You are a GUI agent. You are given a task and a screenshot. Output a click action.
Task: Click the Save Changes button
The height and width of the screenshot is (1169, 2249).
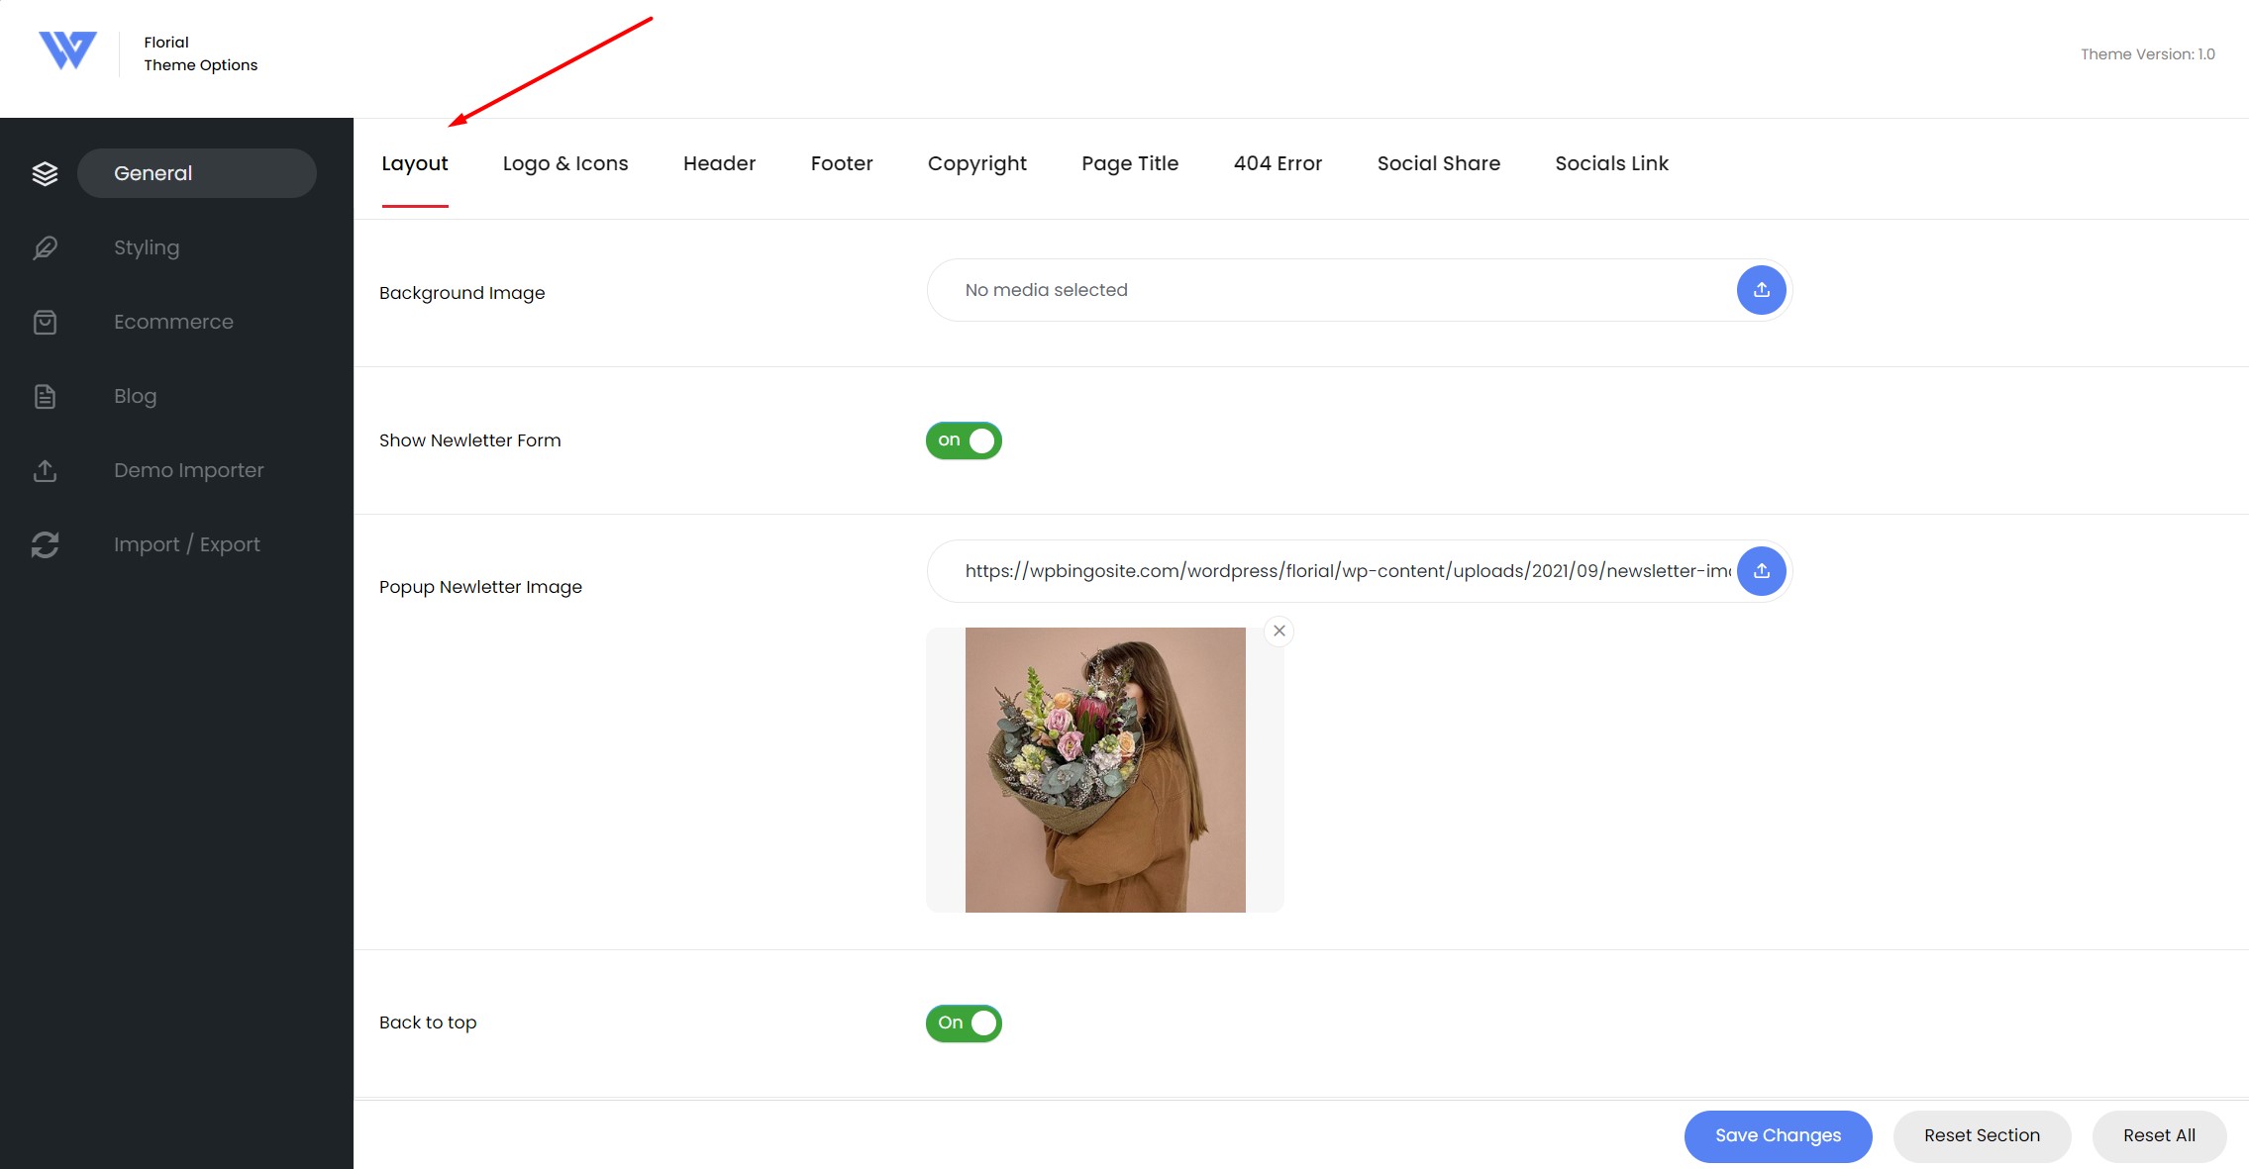coord(1778,1135)
